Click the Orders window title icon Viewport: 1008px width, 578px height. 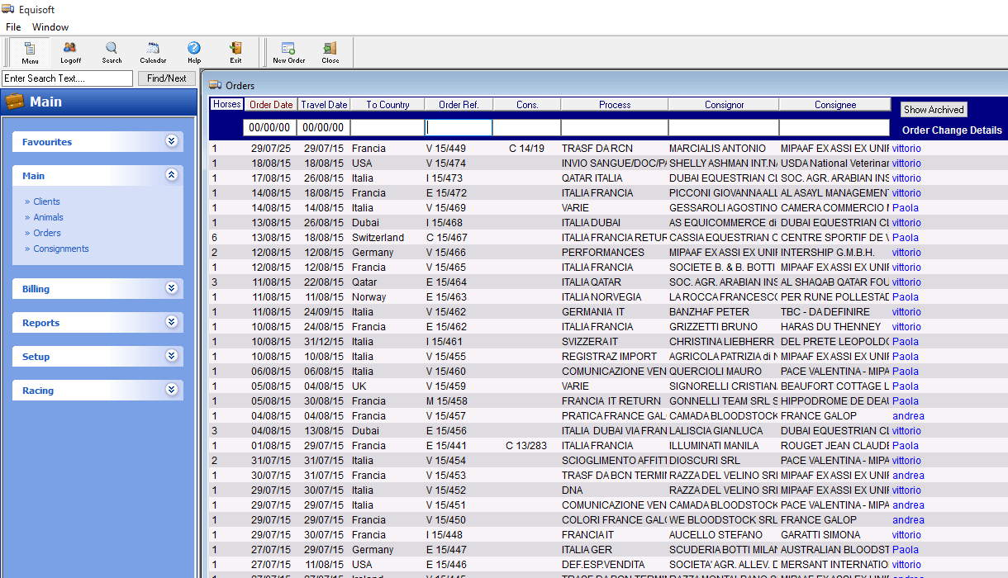tap(215, 85)
